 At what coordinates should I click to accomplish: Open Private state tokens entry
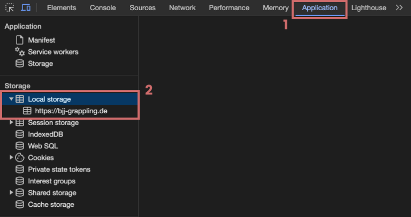[x=59, y=169]
